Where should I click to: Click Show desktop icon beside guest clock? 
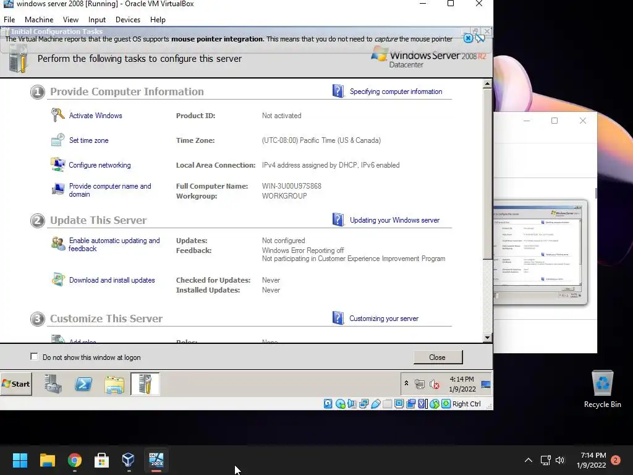tap(486, 384)
